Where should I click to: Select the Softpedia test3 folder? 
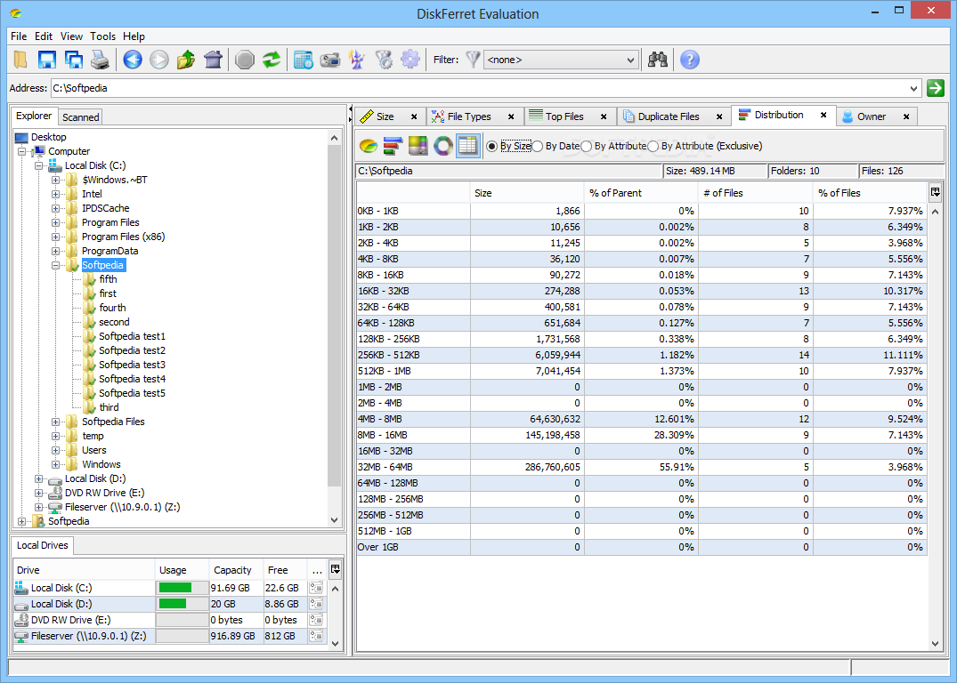(132, 365)
